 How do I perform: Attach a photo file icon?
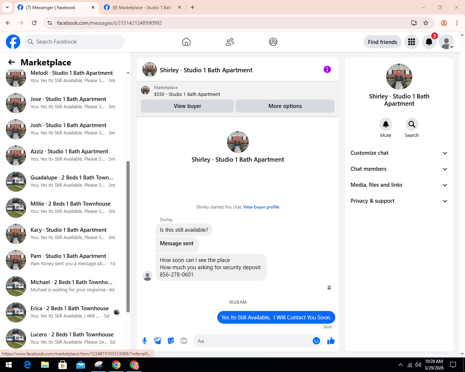(x=158, y=341)
